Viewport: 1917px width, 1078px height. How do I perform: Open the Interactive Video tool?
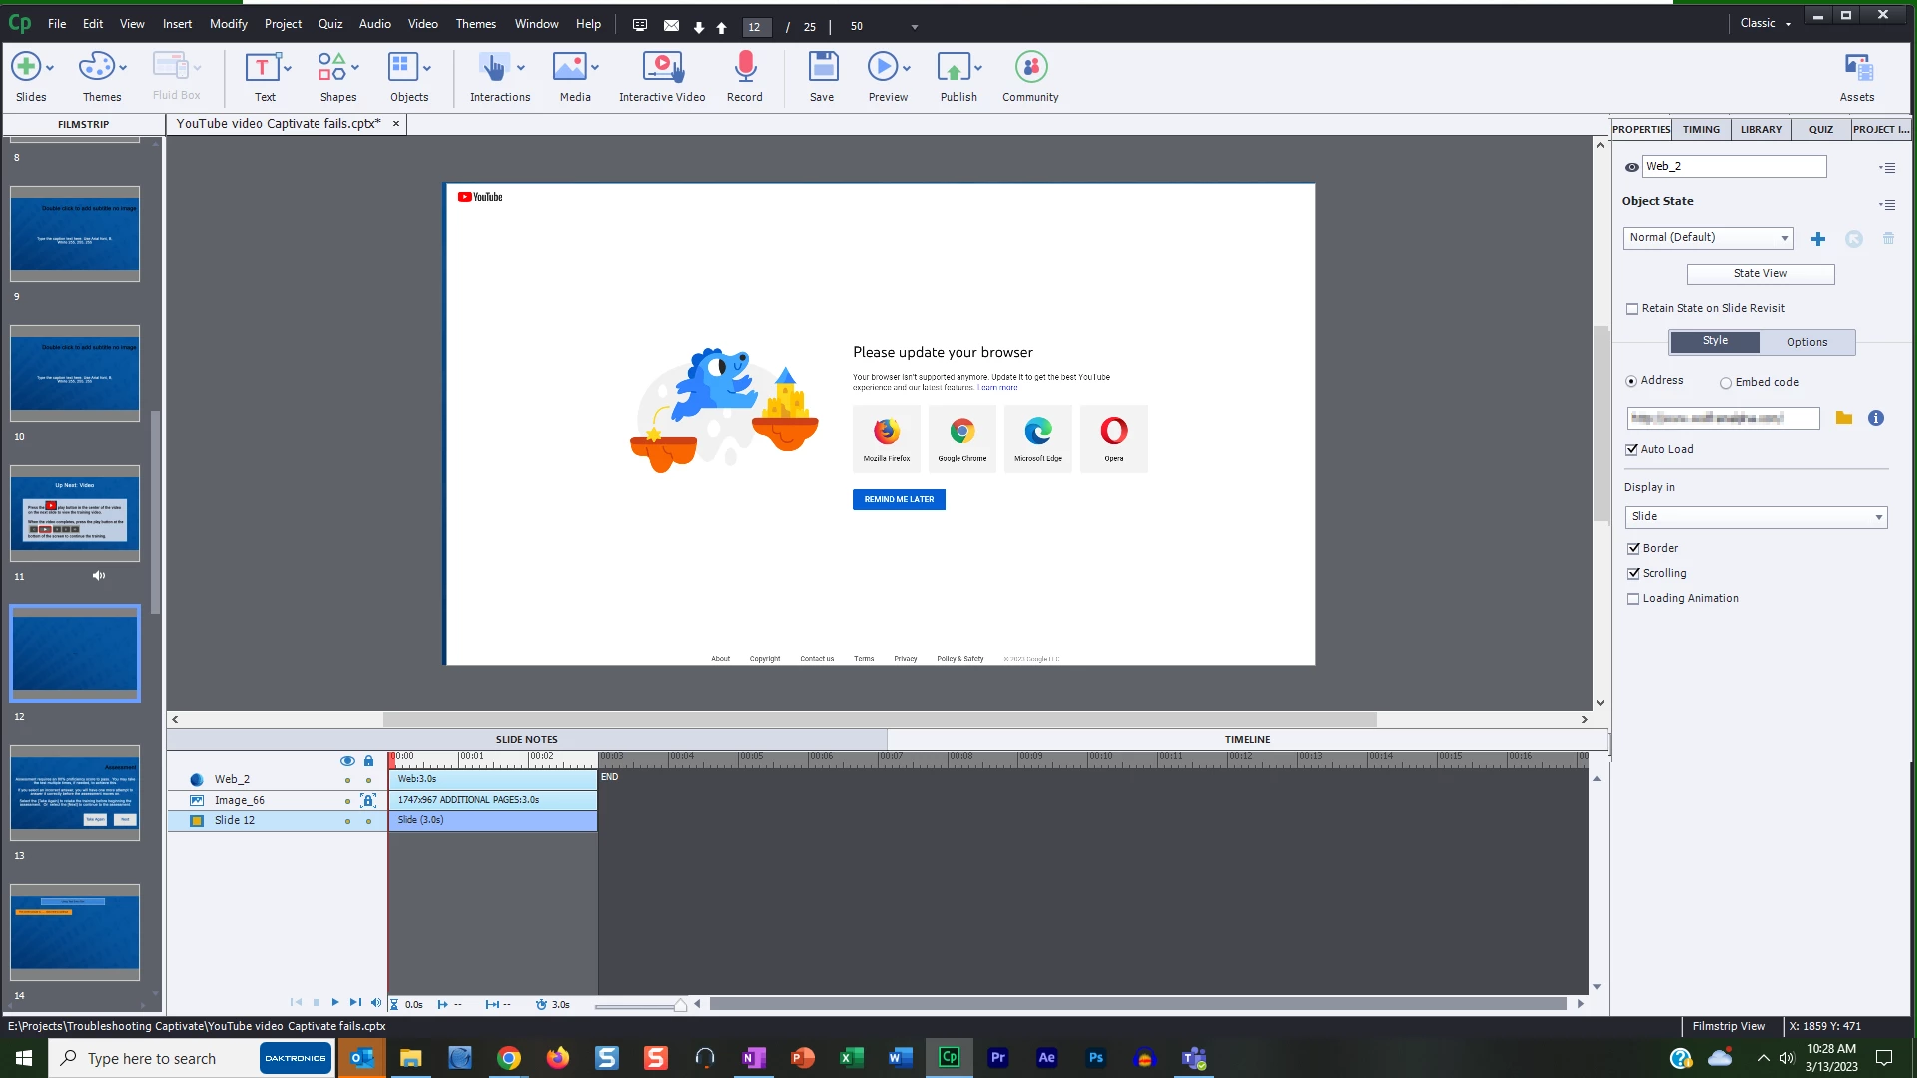pyautogui.click(x=661, y=68)
